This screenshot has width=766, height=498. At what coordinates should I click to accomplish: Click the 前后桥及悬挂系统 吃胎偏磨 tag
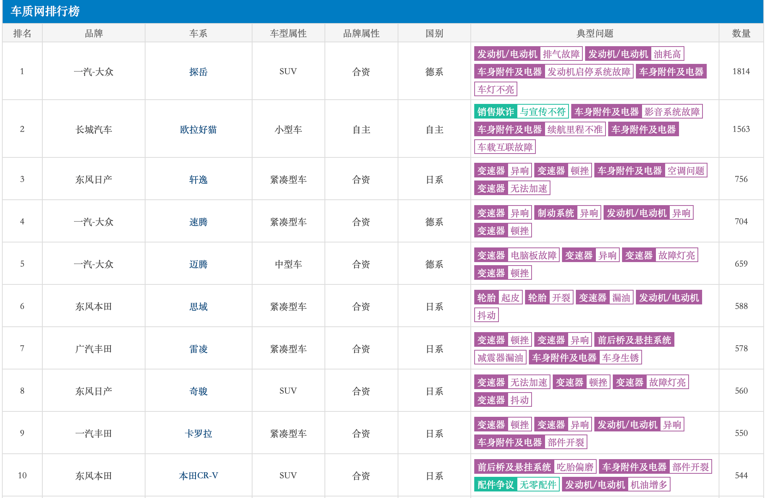pos(535,467)
